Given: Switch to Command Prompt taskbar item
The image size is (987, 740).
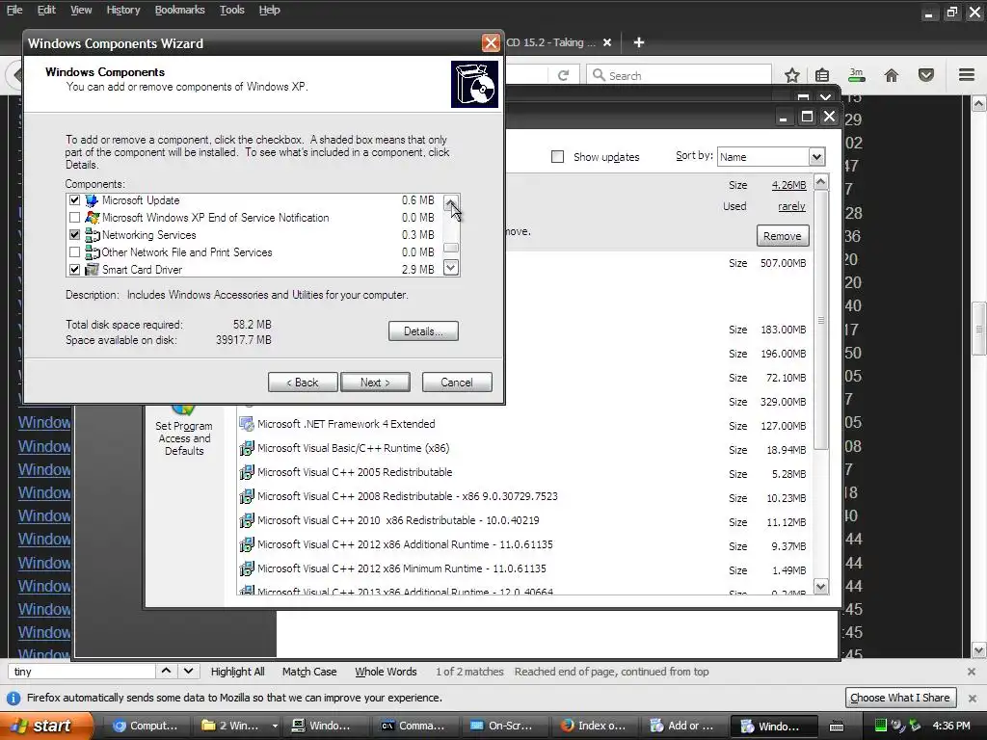Looking at the screenshot, I should tap(414, 726).
